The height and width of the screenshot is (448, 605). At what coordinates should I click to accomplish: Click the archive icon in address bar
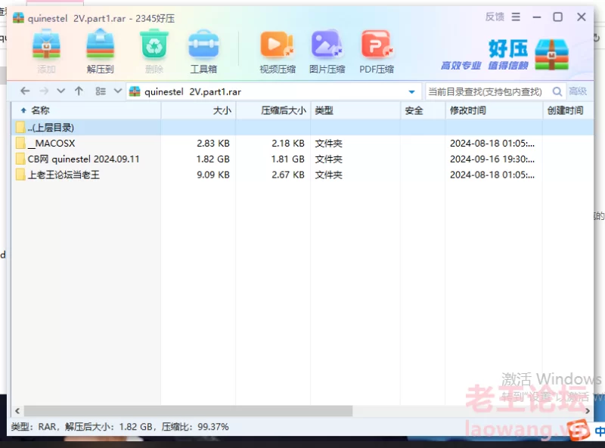pos(135,91)
